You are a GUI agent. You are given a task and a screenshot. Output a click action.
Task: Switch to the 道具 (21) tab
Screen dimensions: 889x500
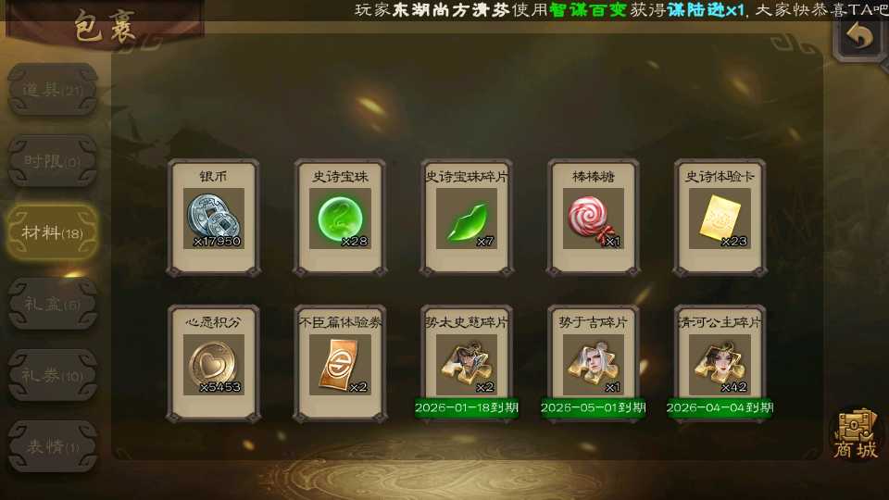tap(53, 90)
